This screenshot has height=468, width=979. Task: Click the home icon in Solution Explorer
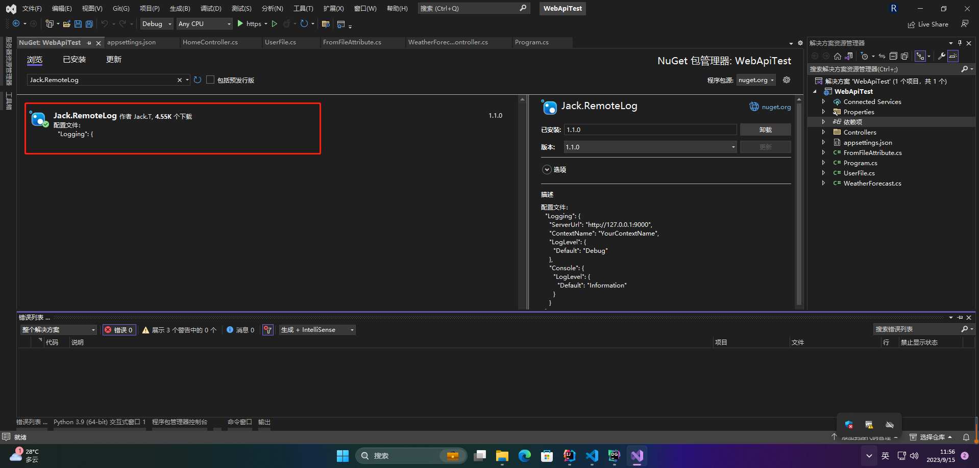837,56
